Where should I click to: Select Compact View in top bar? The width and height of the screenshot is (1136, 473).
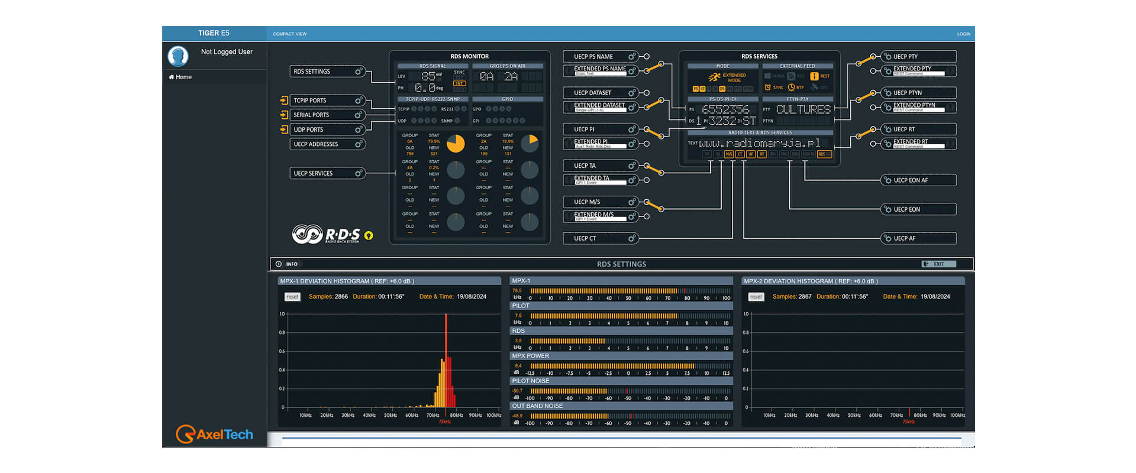[x=289, y=34]
